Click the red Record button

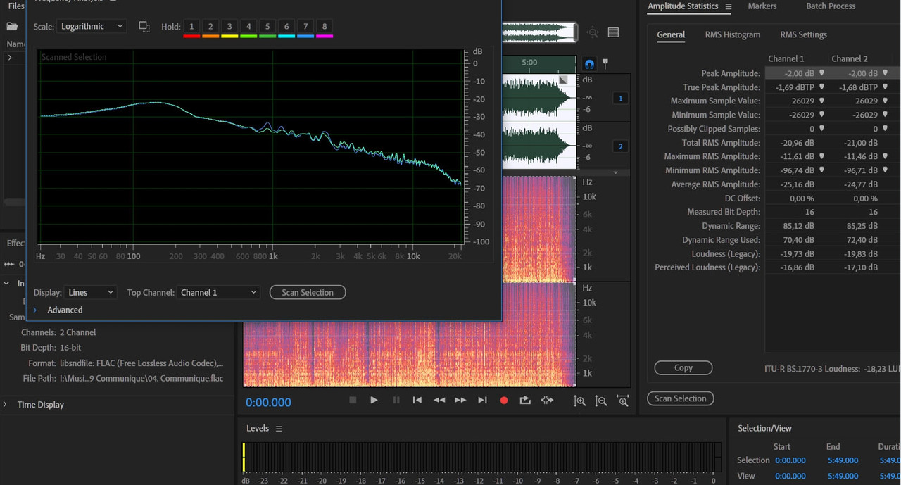[503, 401]
